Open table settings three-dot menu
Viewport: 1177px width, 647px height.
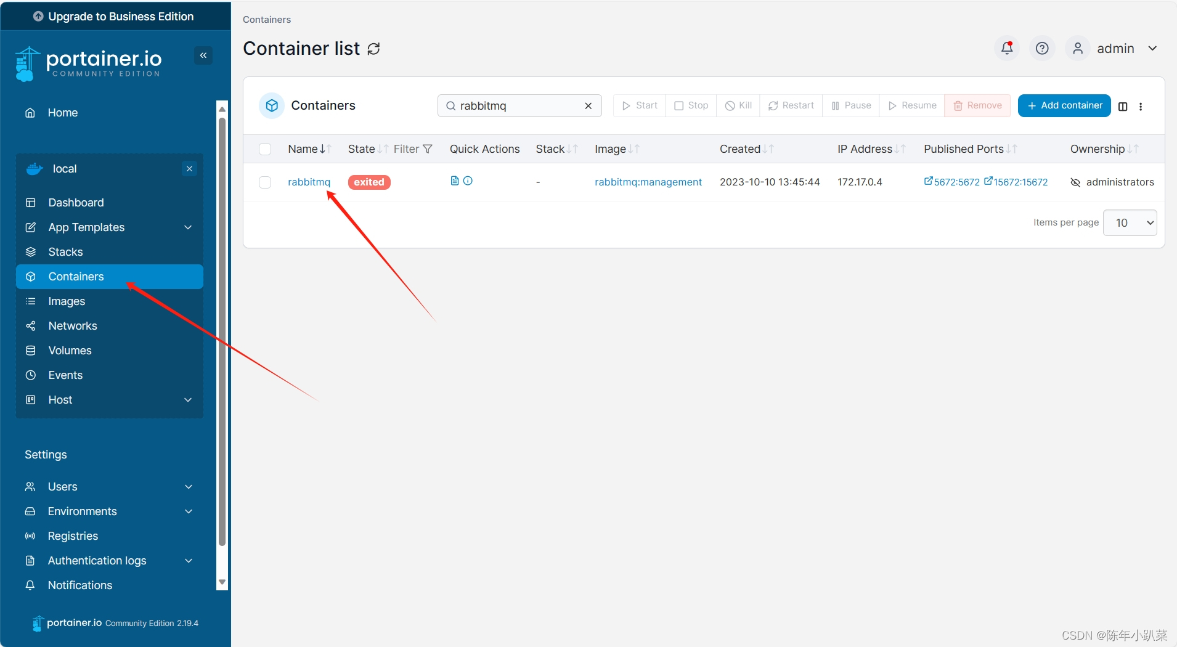[1141, 107]
